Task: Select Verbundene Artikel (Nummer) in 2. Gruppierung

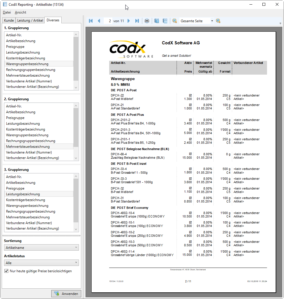Action: coord(39,152)
